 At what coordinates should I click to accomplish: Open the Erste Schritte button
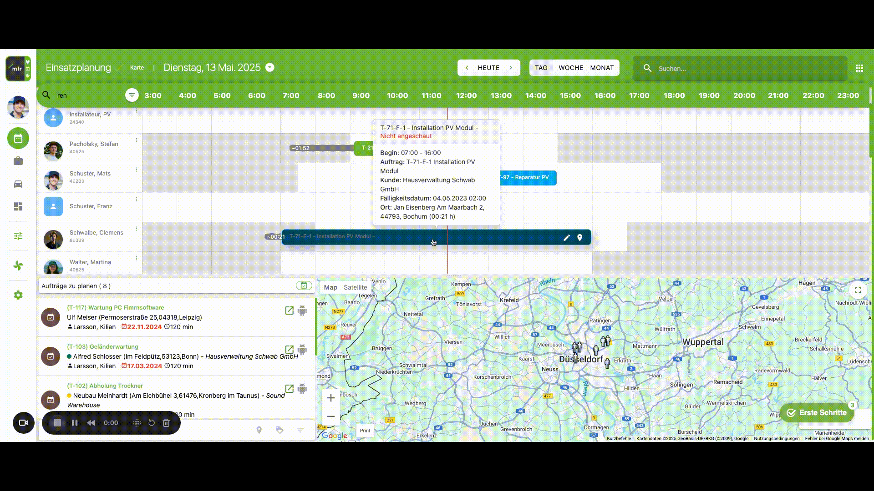(x=817, y=413)
